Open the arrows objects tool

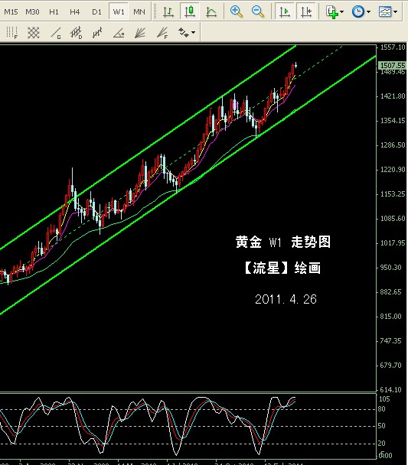coord(184,33)
